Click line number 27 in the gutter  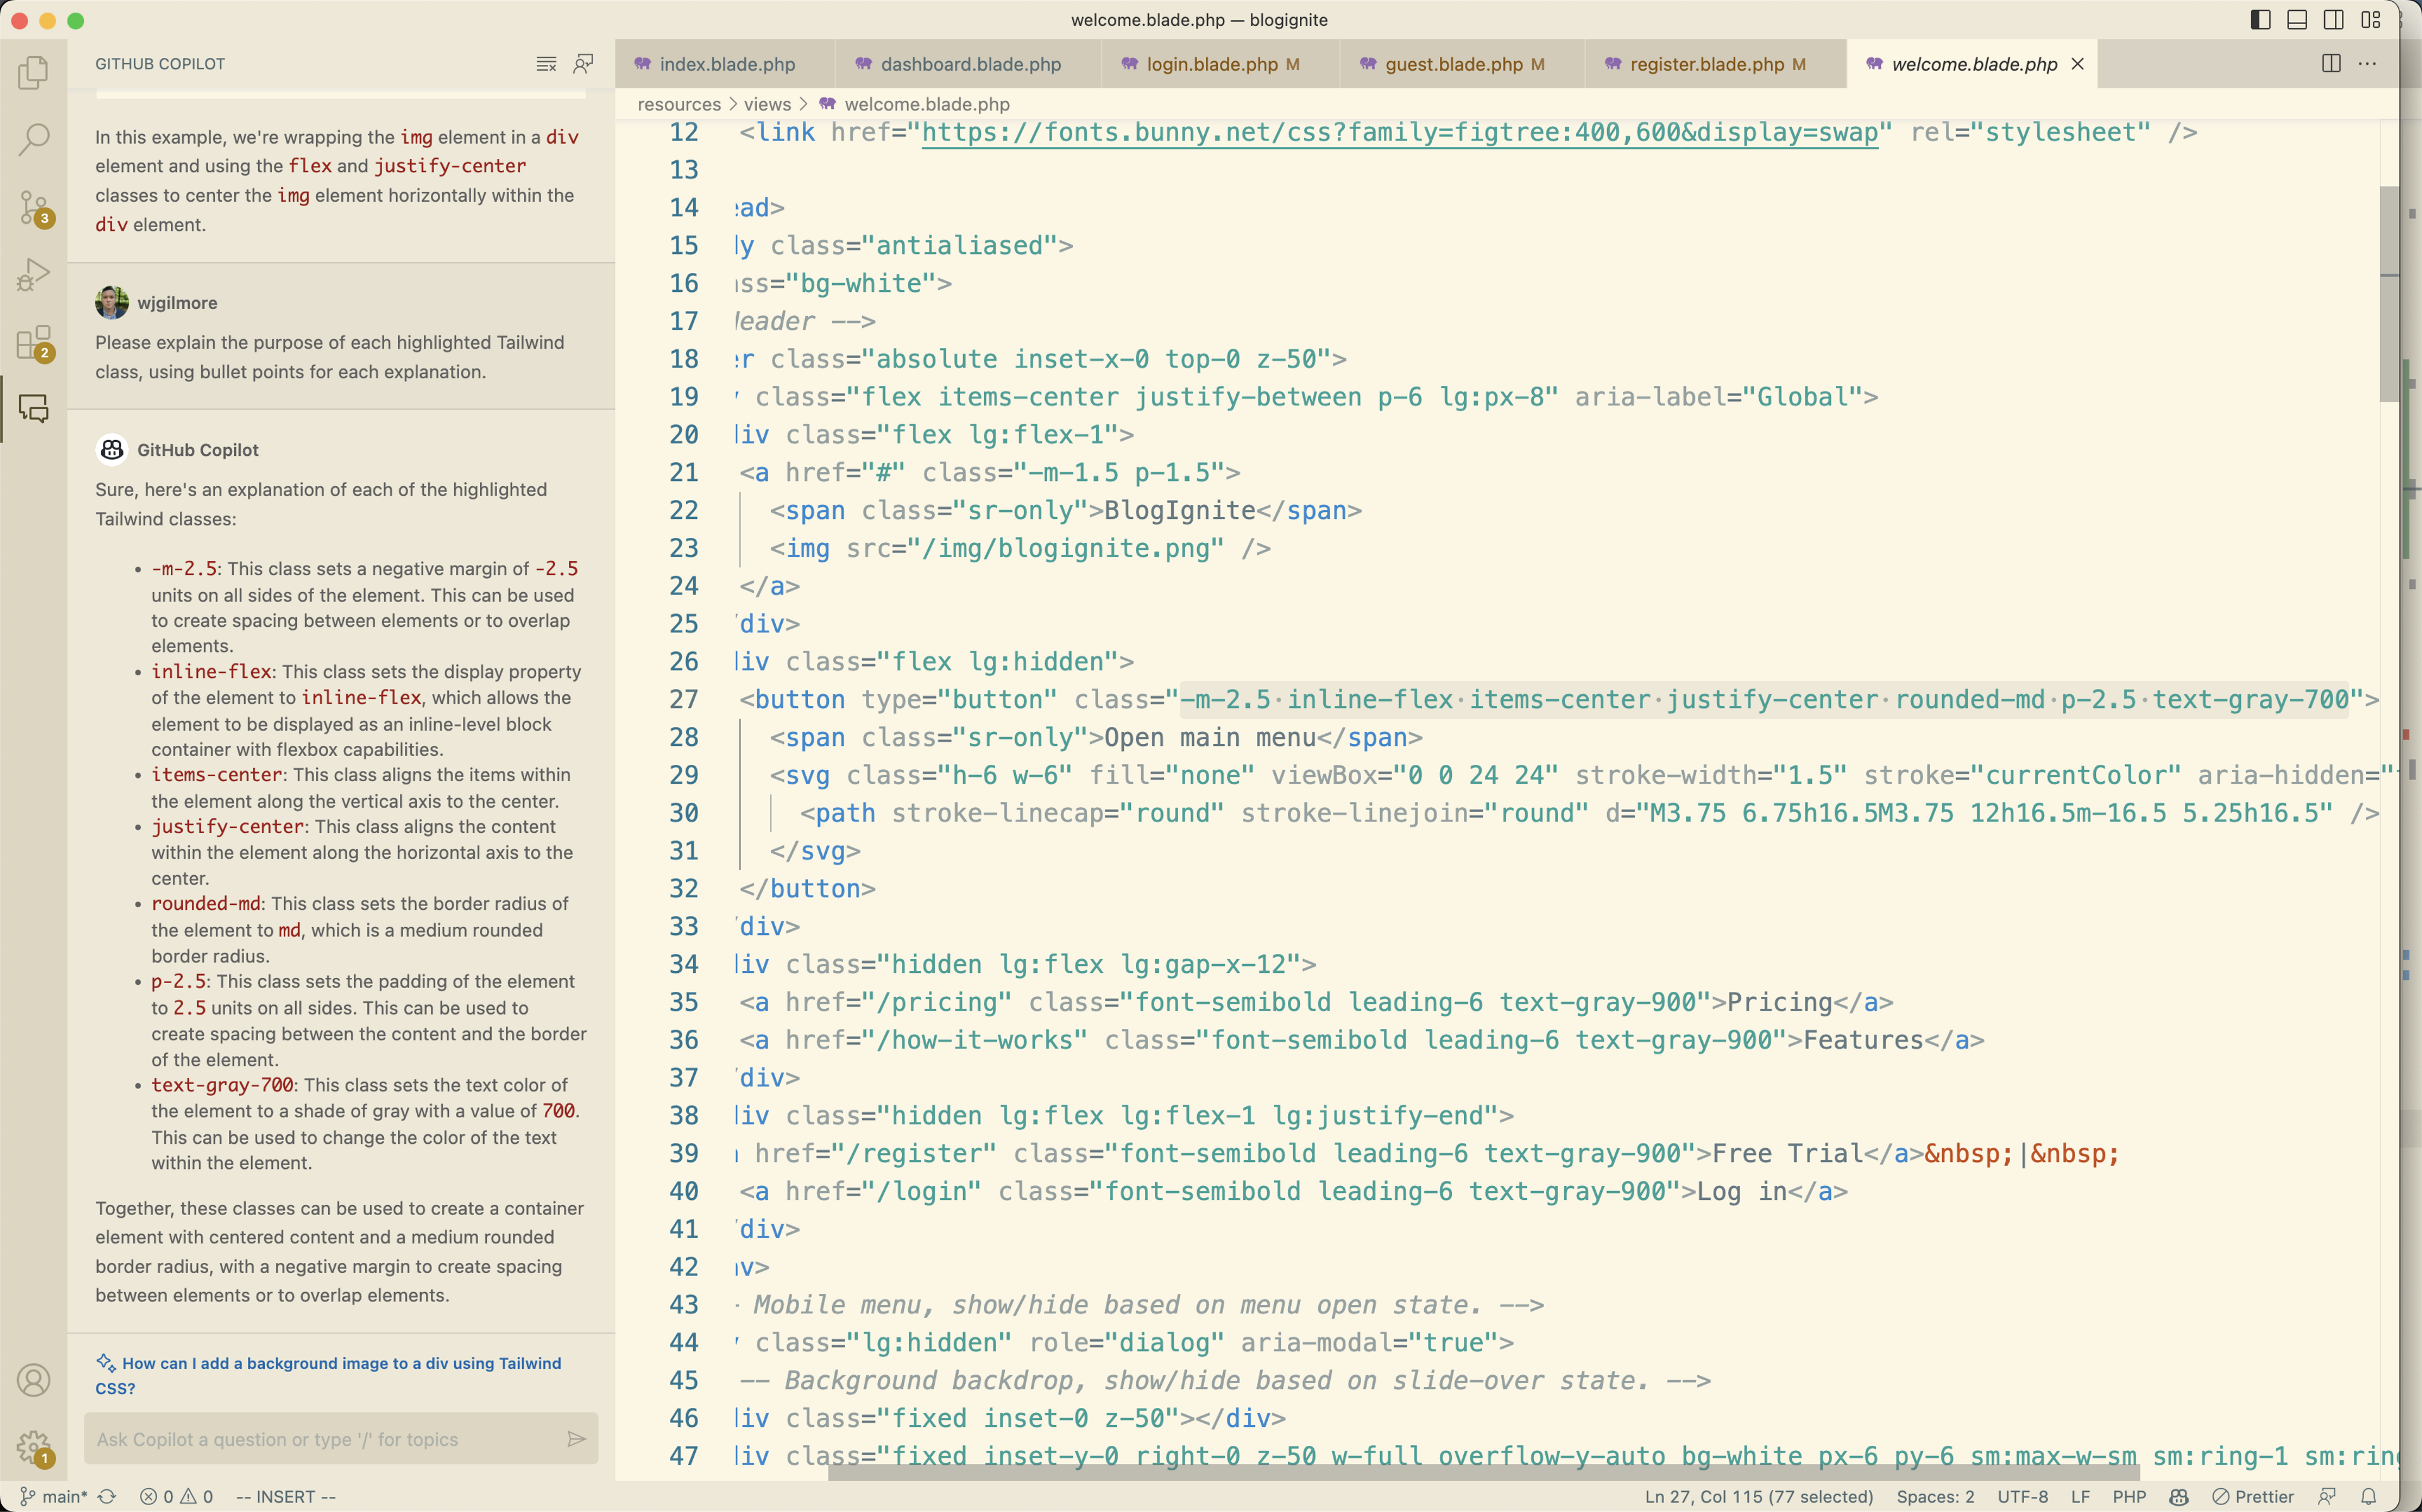[684, 699]
